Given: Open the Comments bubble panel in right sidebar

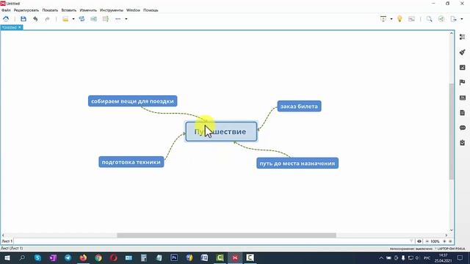Looking at the screenshot, I should pyautogui.click(x=463, y=128).
